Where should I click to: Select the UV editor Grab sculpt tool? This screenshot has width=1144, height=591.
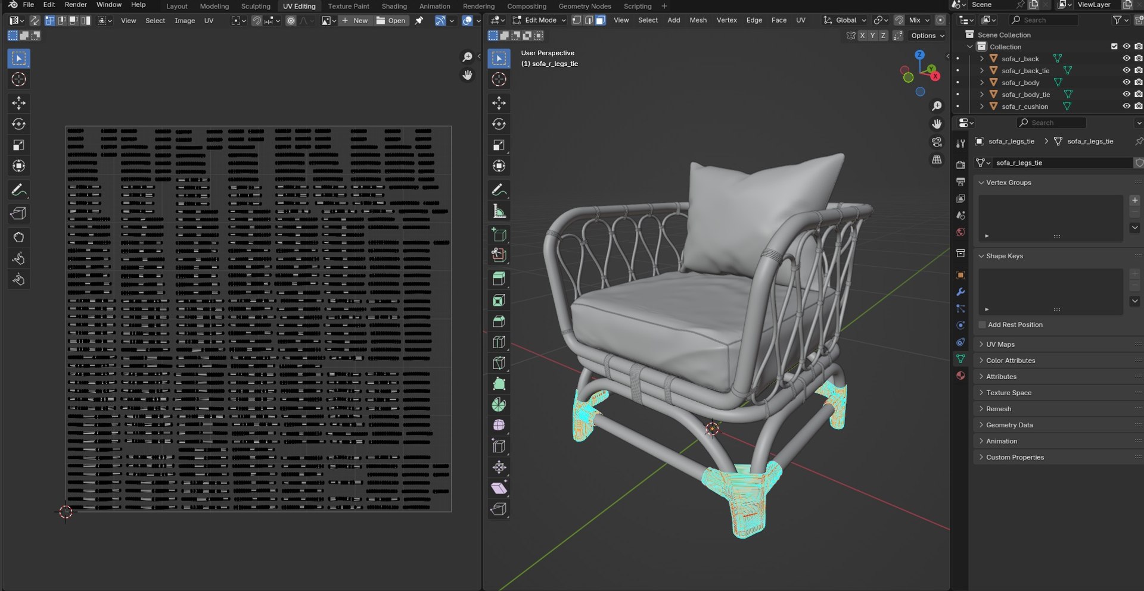pyautogui.click(x=18, y=237)
